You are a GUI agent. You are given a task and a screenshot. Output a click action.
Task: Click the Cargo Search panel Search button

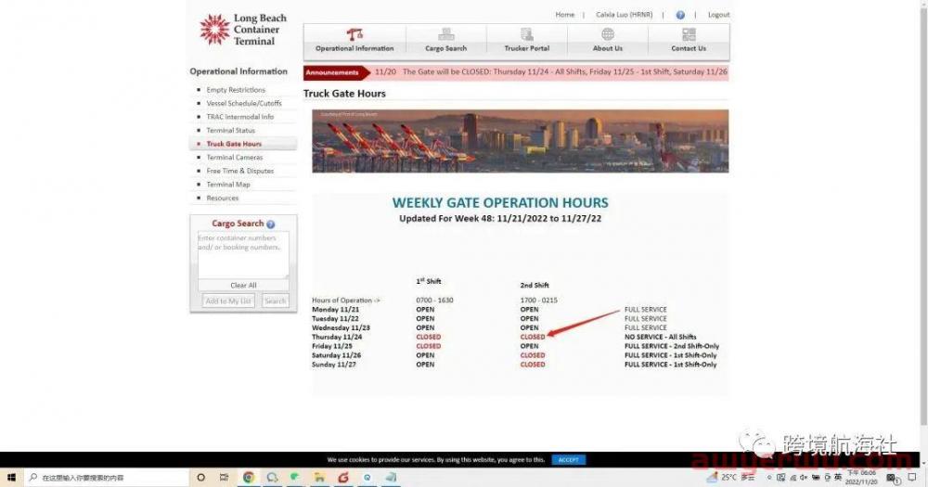pos(276,301)
